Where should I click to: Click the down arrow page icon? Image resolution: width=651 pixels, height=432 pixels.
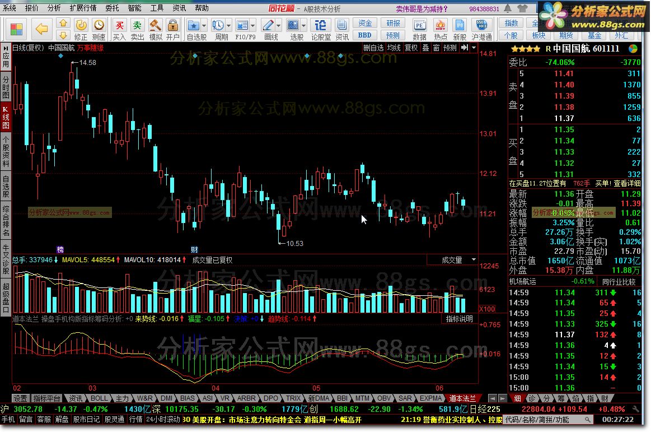[63, 35]
